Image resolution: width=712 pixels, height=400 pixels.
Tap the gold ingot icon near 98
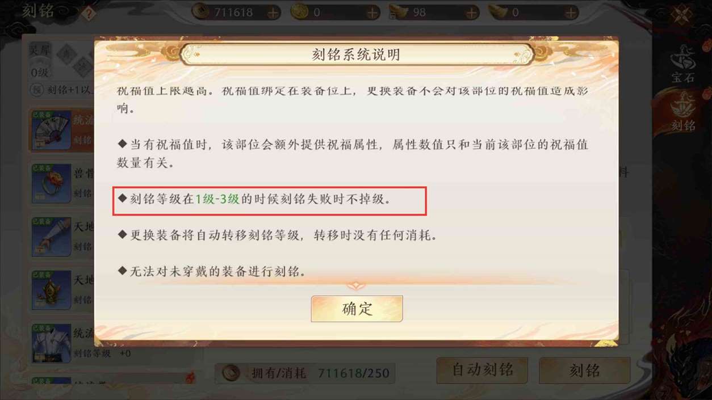click(x=399, y=12)
